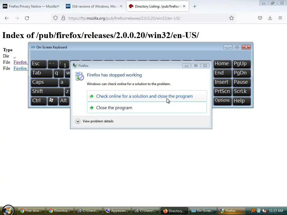Click the tilde key on On-Screen Keyboard
Screen dimensions: 287x215
tap(53, 64)
